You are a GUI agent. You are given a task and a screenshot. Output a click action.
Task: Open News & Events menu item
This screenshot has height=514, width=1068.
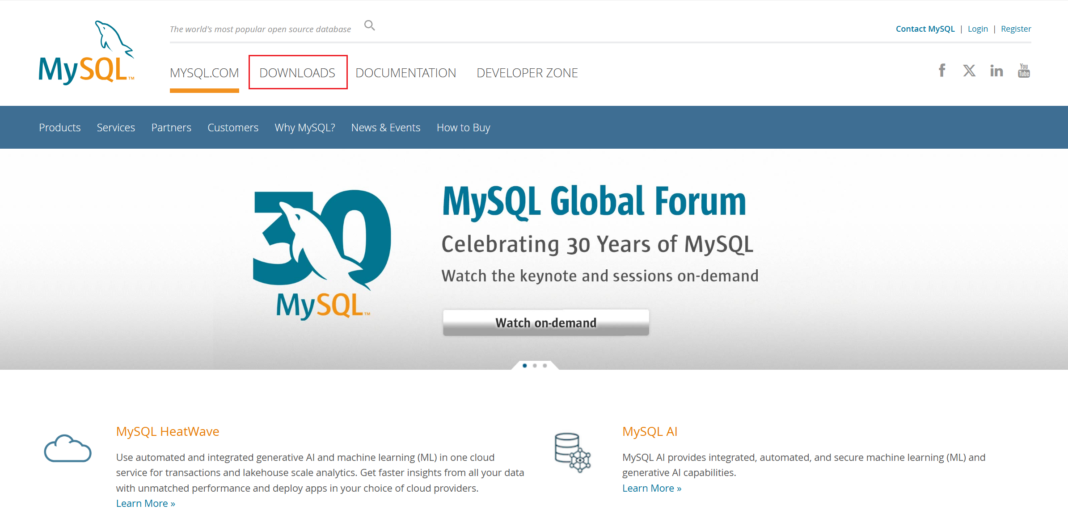(386, 127)
